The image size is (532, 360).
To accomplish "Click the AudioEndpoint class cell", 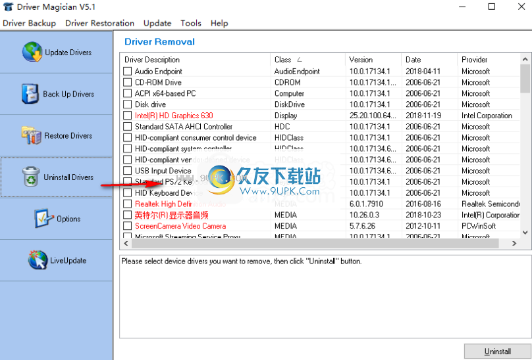I will [x=297, y=72].
